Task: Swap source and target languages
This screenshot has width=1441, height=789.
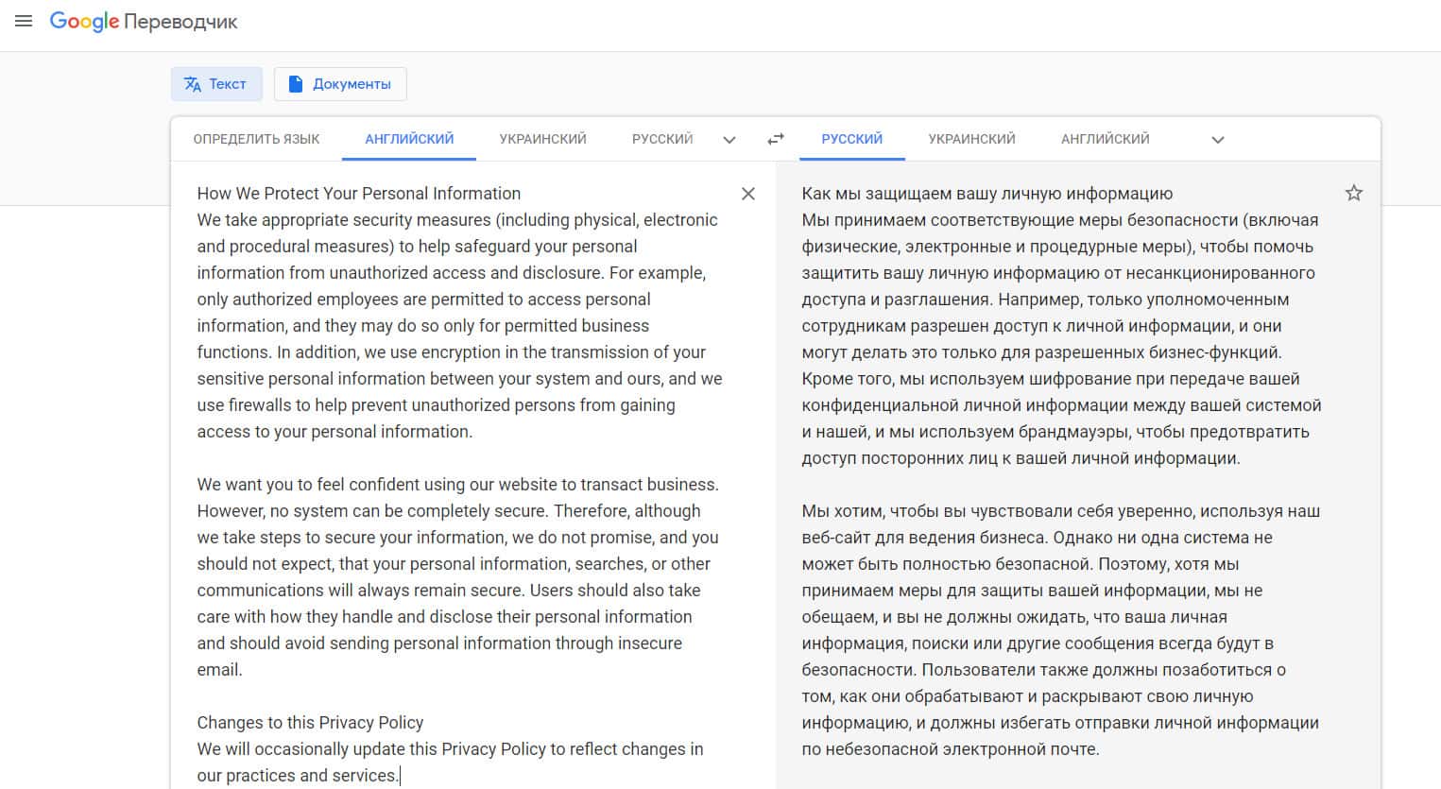Action: pos(776,139)
